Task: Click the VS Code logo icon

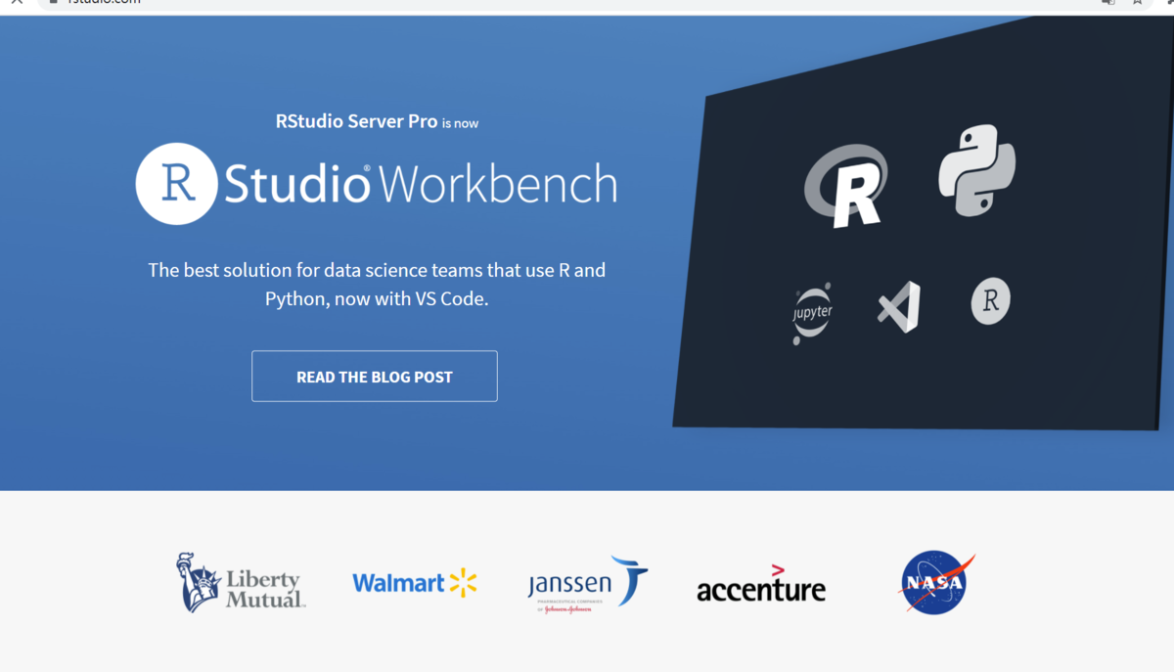Action: click(x=899, y=307)
